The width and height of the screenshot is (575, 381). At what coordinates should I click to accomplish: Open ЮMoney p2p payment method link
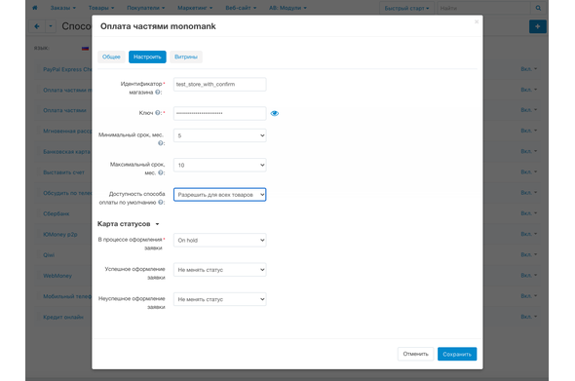60,234
